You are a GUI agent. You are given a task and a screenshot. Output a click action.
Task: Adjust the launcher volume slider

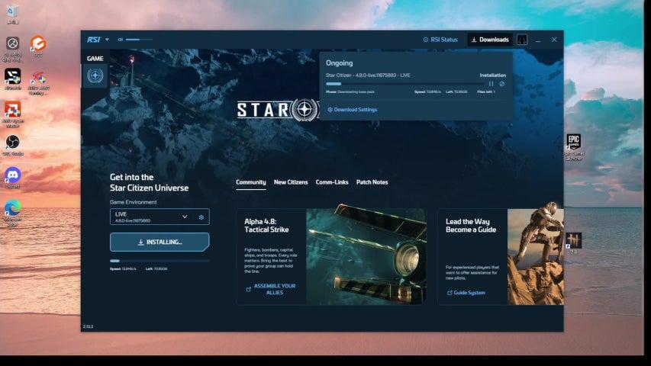139,40
